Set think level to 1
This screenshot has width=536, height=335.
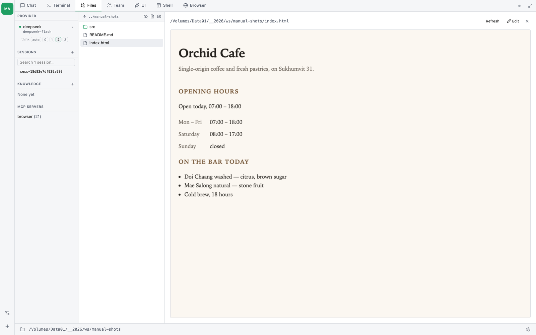point(52,40)
